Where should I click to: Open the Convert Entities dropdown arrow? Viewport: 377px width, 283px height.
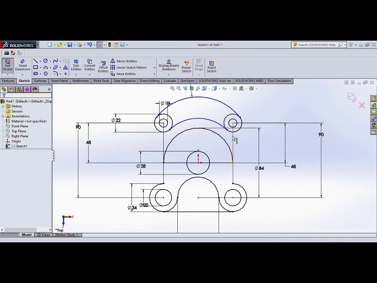(x=90, y=75)
